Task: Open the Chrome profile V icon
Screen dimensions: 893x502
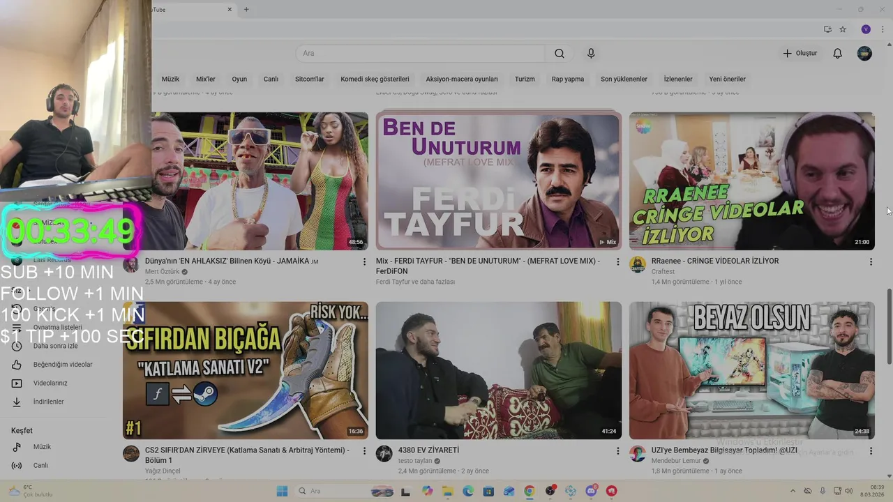Action: 866,29
